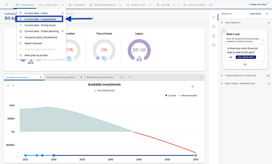Open the Stress Test menu

[x=136, y=5]
